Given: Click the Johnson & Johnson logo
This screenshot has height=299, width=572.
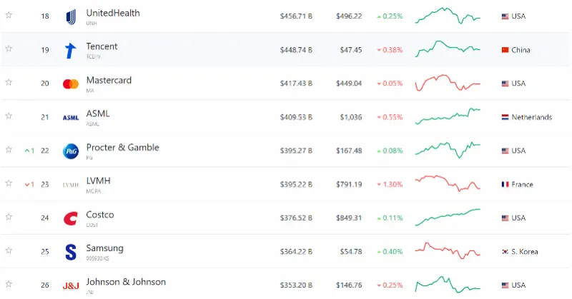Looking at the screenshot, I should [70, 285].
